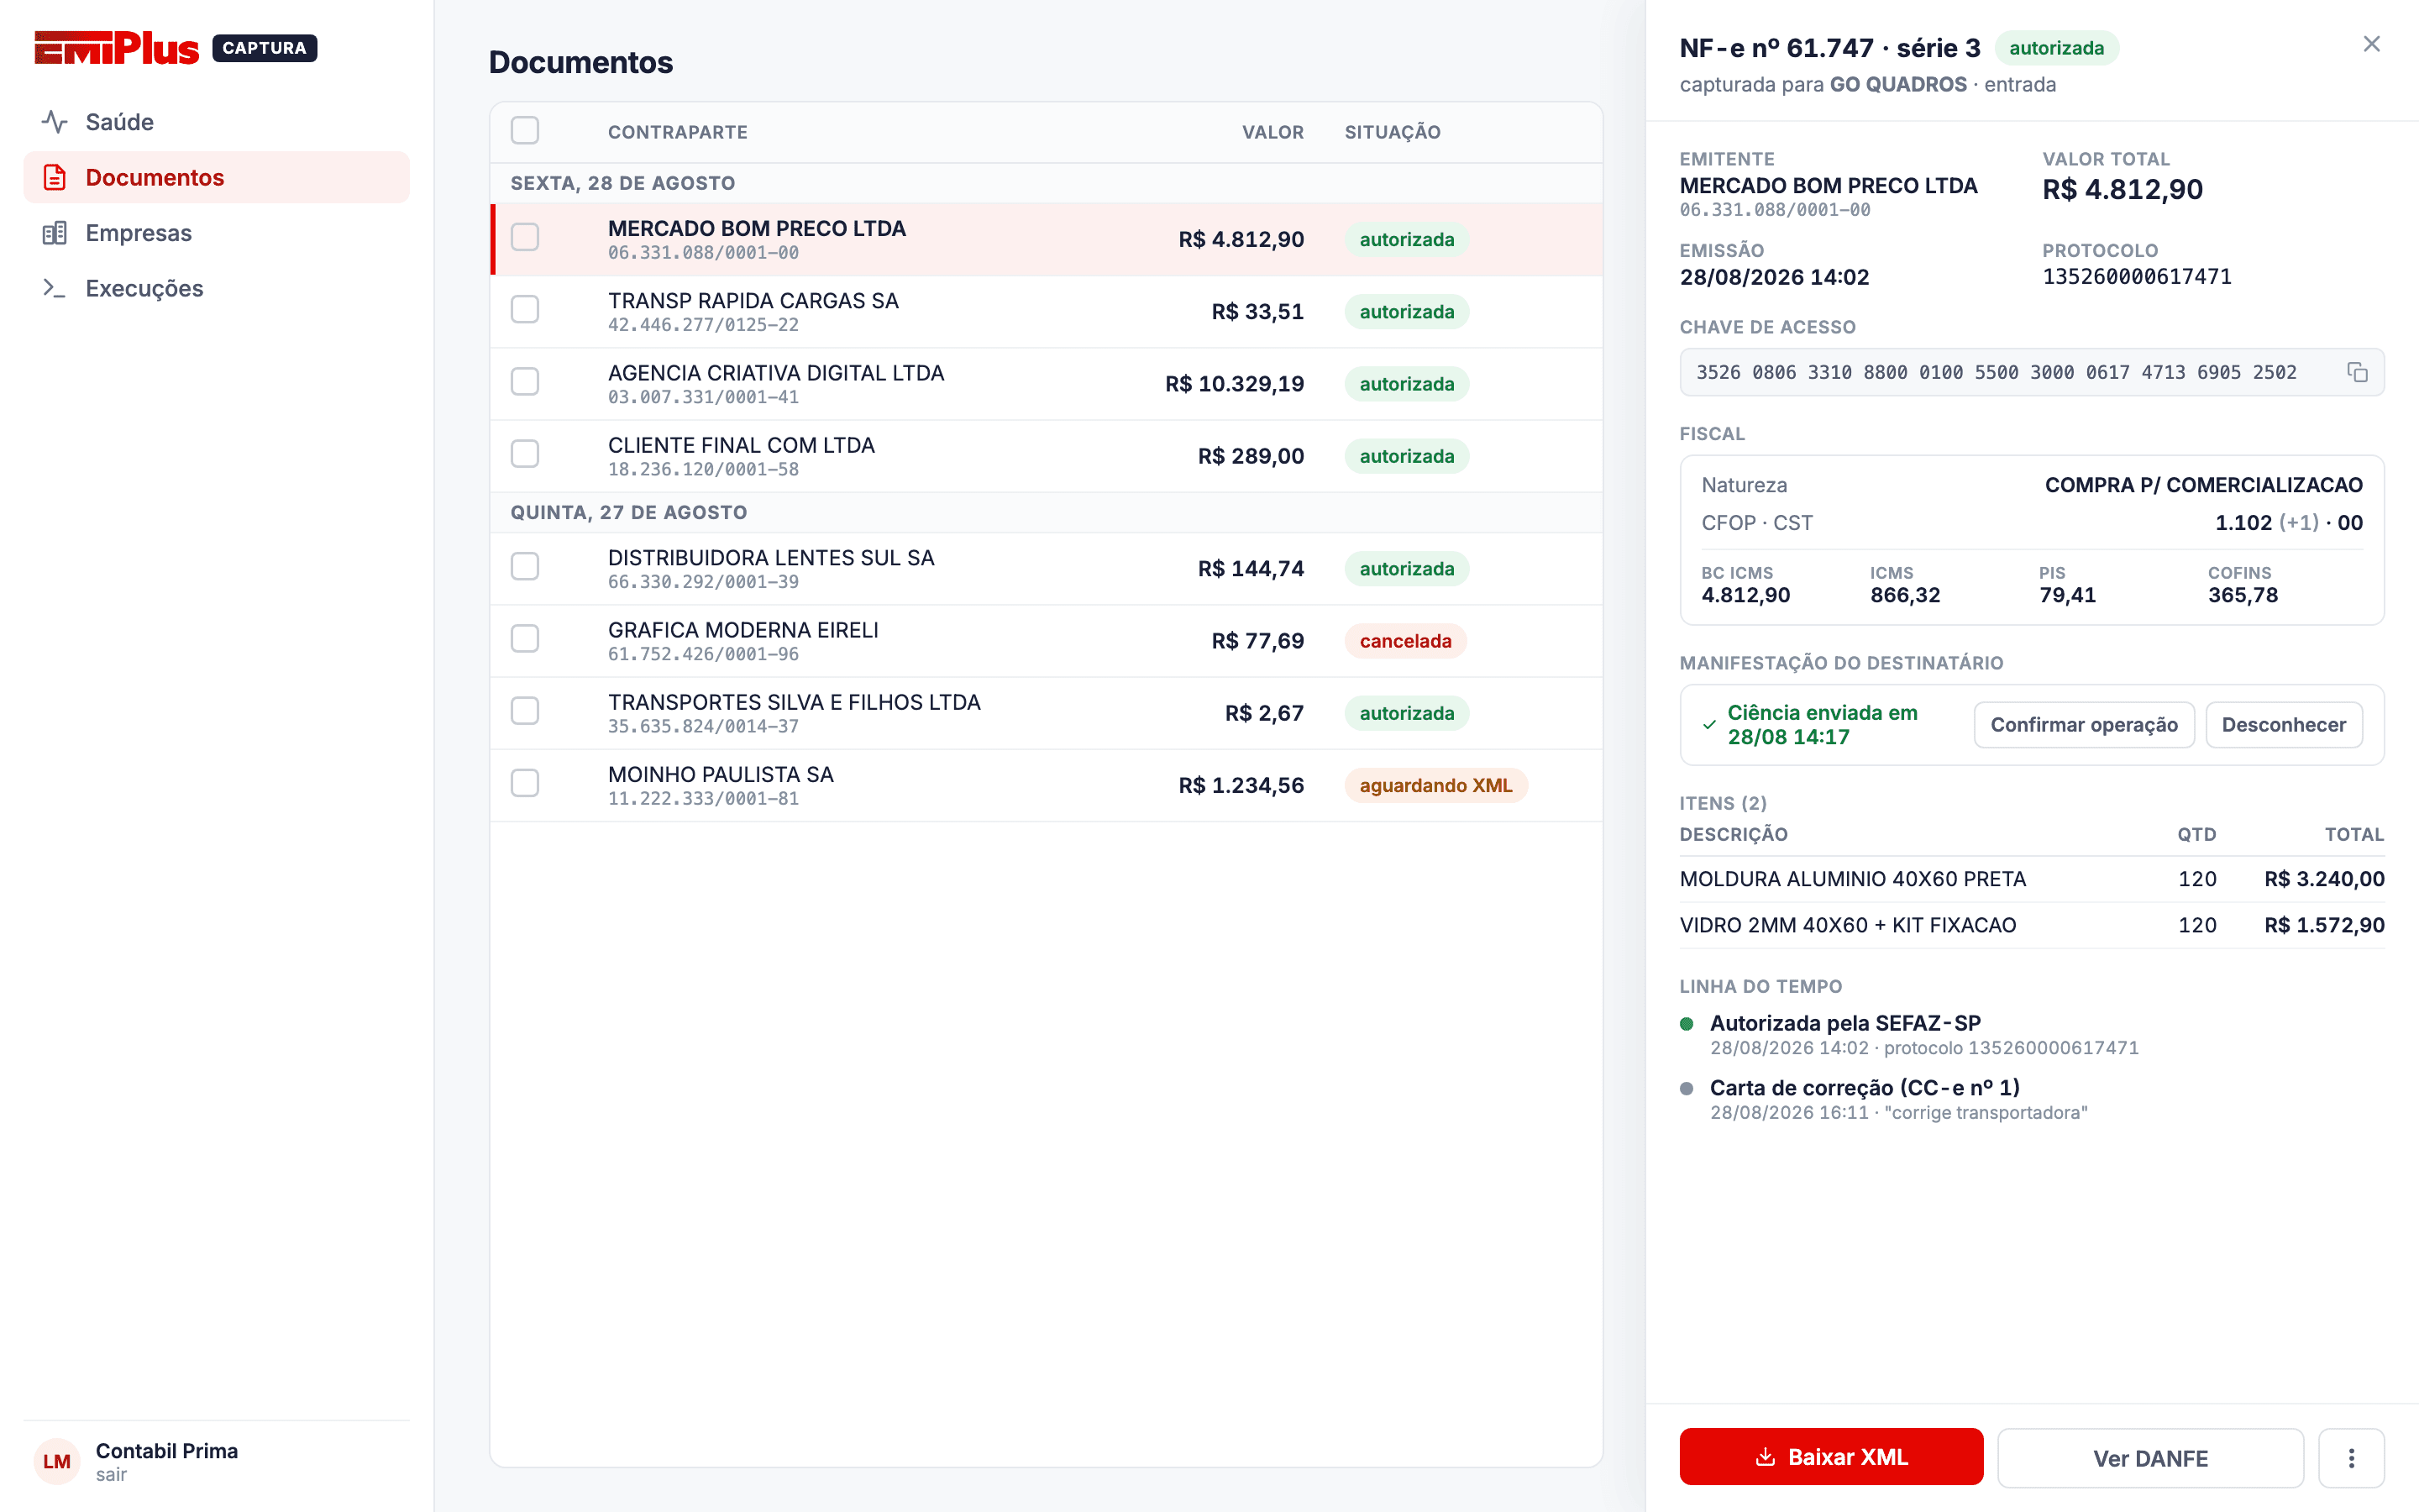Check the DISTRIBUIDORA LENTES SUL SA row
This screenshot has height=1512, width=2419.
tap(525, 567)
